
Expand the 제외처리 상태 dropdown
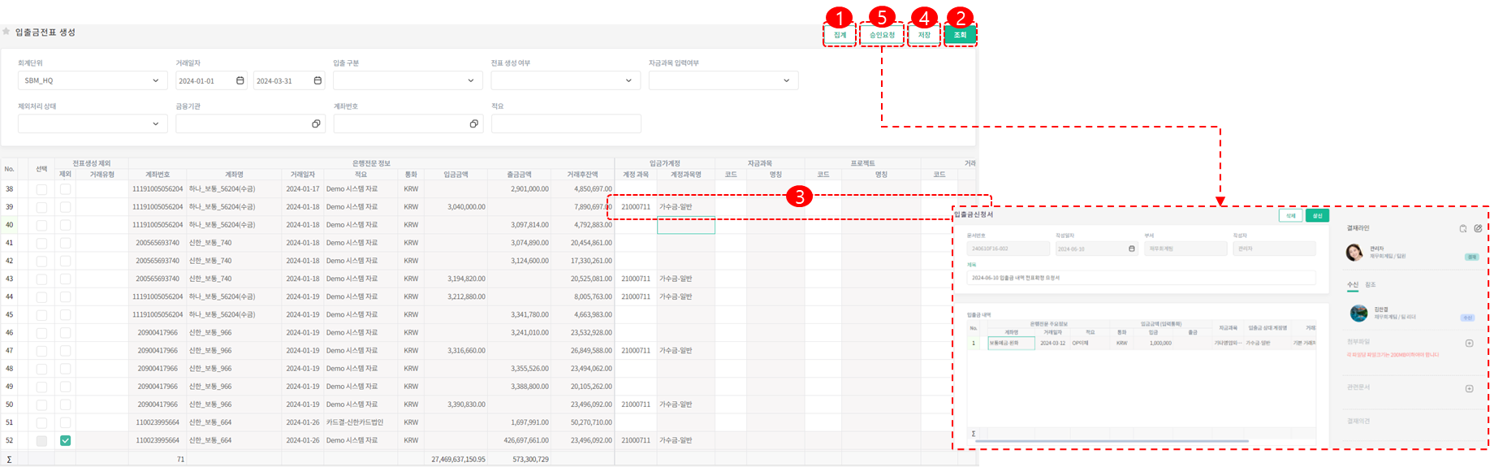tap(93, 124)
